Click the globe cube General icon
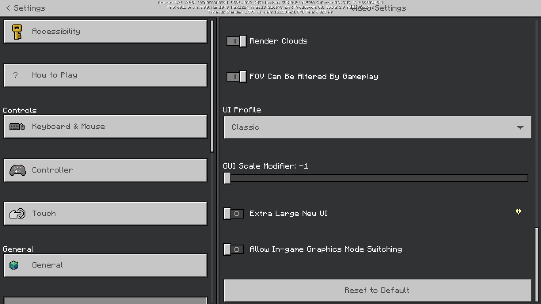Screen dimensions: 541x304 point(14,265)
